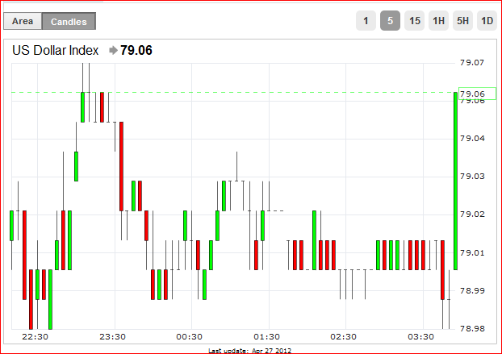
Task: Click the 23:30 time axis label
Action: pos(113,337)
